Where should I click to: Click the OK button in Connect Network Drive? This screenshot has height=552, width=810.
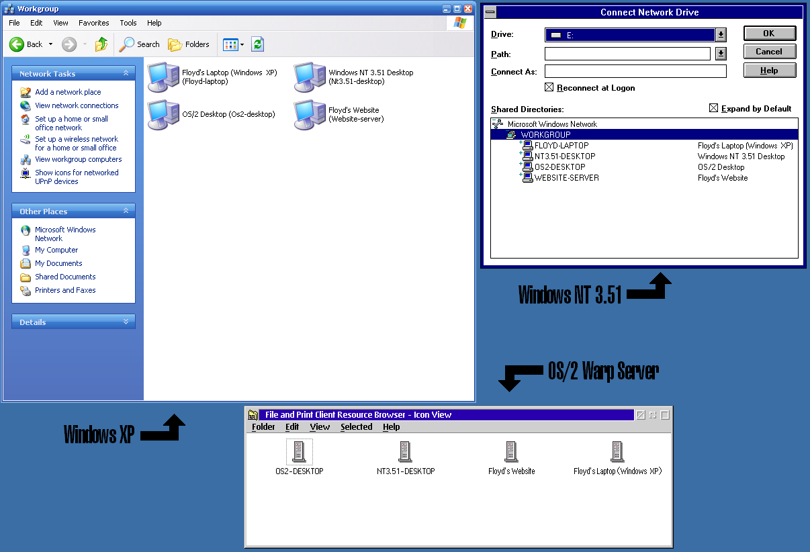(x=769, y=34)
